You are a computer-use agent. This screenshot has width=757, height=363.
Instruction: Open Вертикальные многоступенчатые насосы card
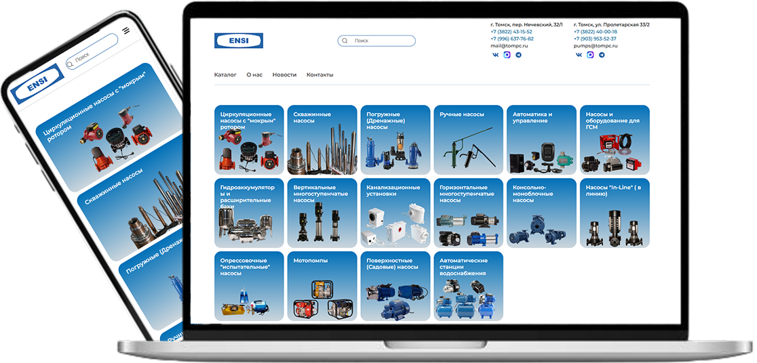tap(322, 213)
